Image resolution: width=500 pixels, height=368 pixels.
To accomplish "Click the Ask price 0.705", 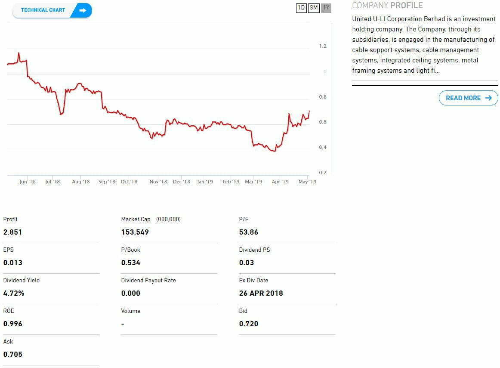I will coord(13,354).
